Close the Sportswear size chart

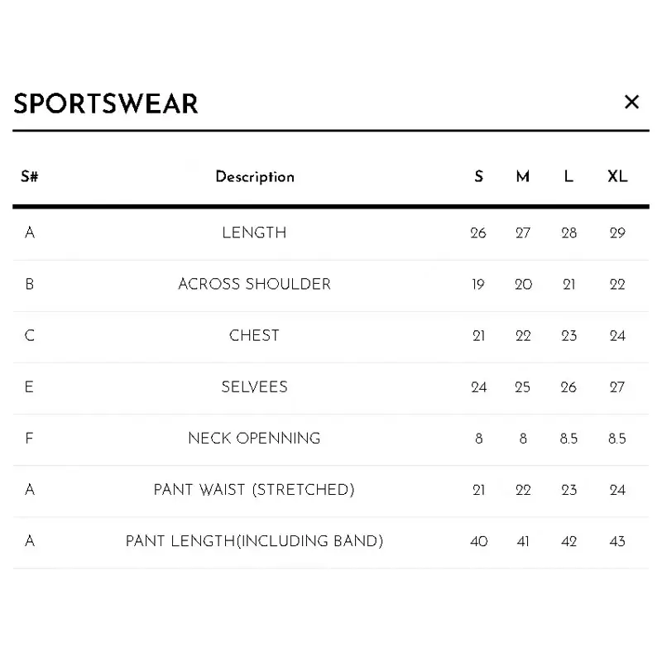click(631, 102)
